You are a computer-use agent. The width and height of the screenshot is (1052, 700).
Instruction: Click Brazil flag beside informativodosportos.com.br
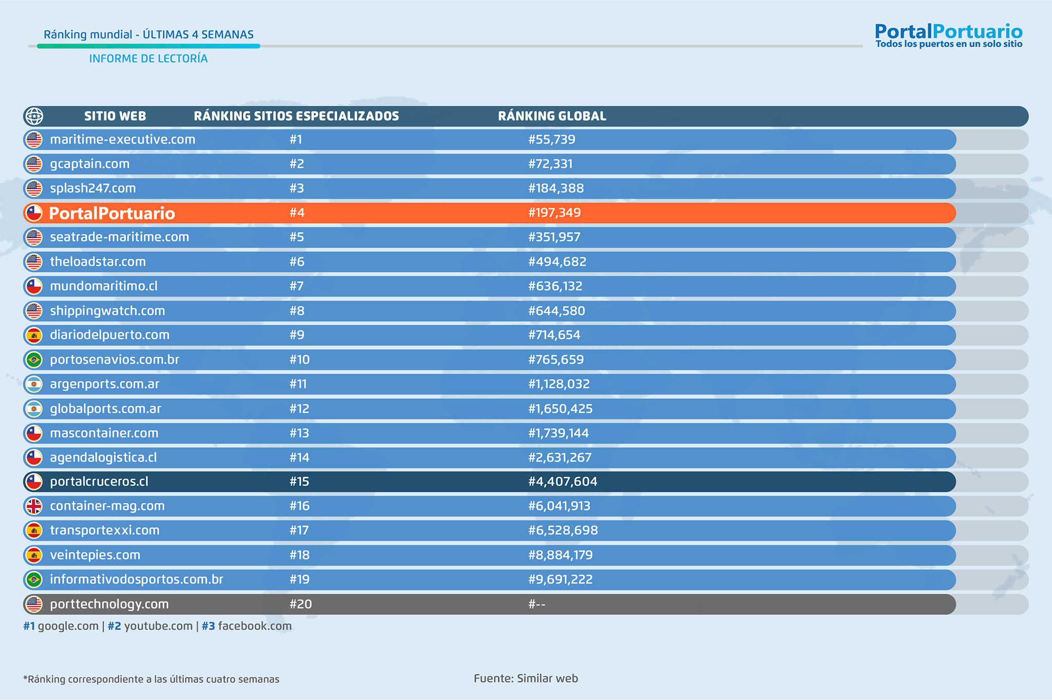(x=34, y=579)
